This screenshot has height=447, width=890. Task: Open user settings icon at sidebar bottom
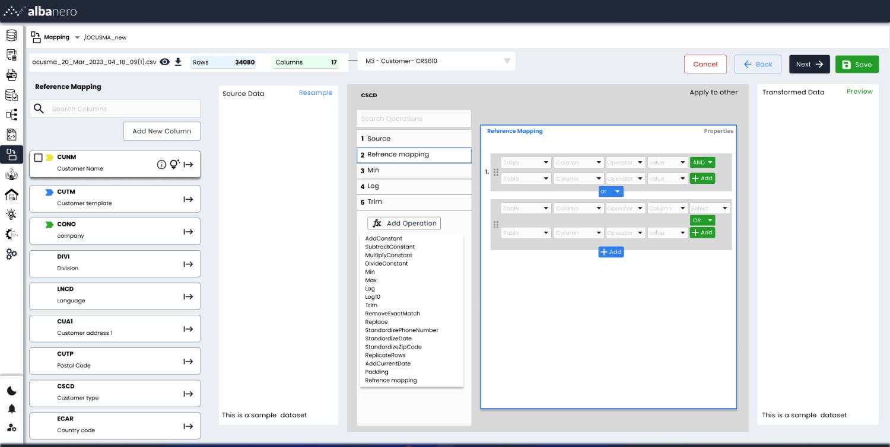[12, 427]
